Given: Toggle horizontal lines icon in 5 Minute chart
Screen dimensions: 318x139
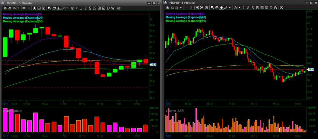Looking at the screenshot, I should [23, 8].
